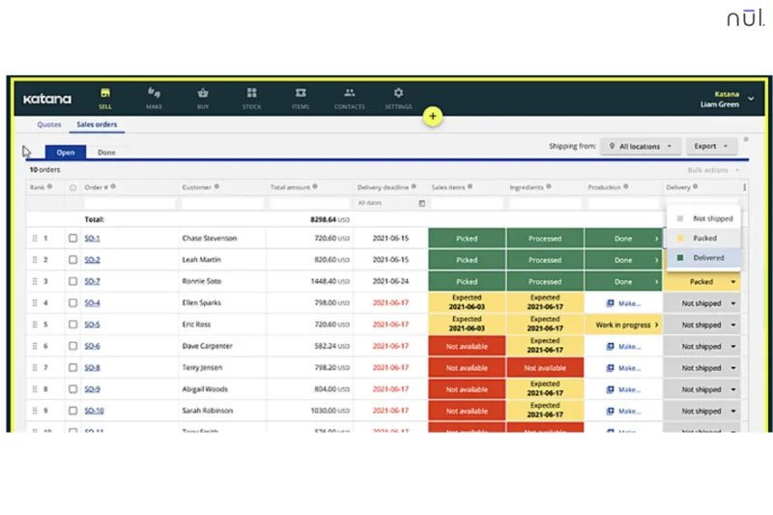Click Picked sales items for Leah Martin
The image size is (773, 515).
[x=467, y=260]
